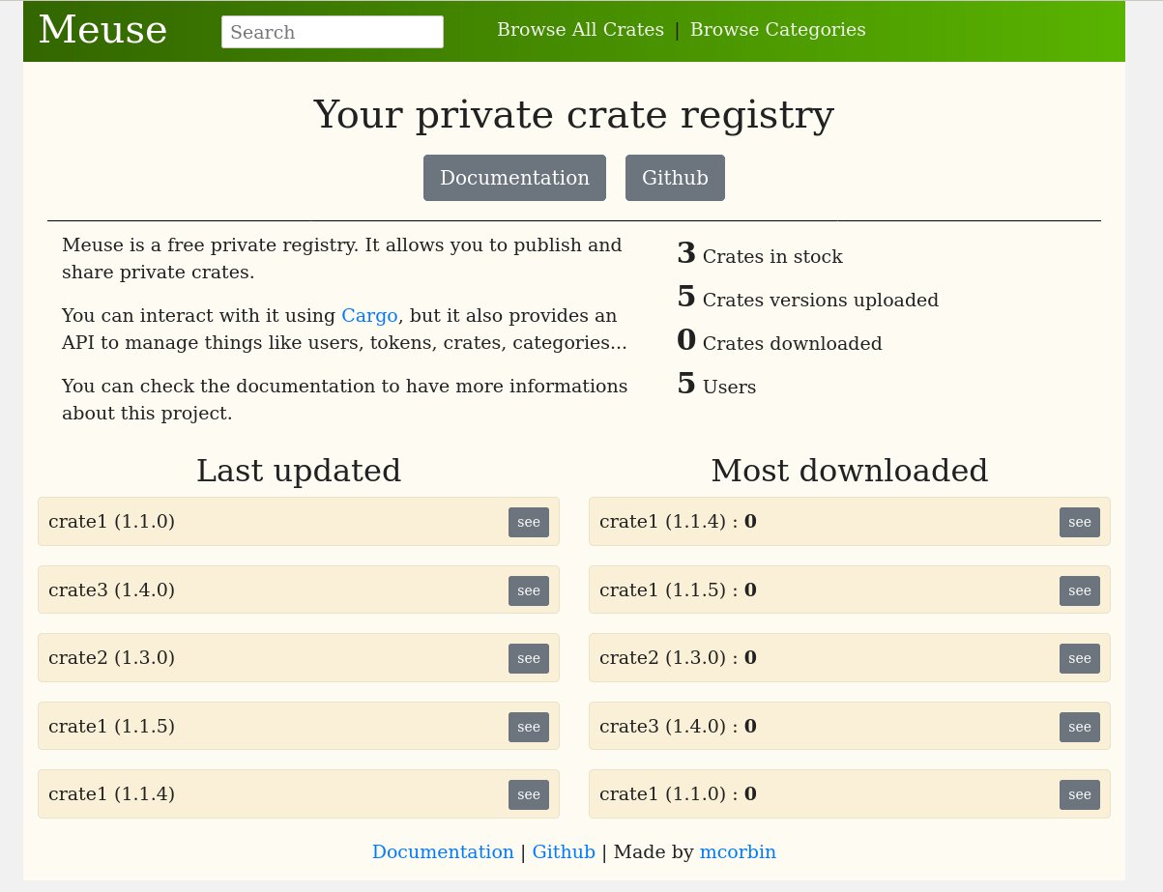Click the 'Last updated' heading
Screen dimensions: 1163x892
299,471
